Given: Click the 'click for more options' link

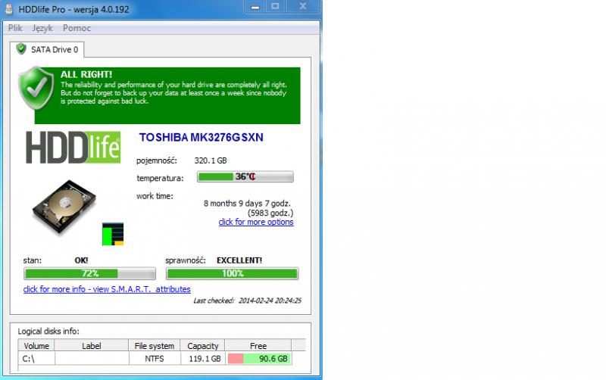Looking at the screenshot, I should tap(255, 222).
